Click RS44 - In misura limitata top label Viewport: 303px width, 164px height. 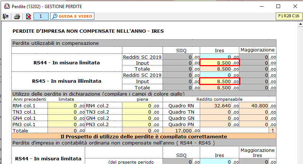(67, 63)
